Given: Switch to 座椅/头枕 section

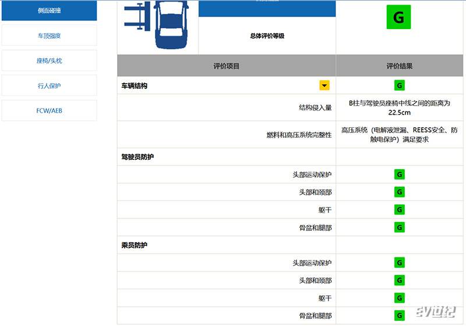Looking at the screenshot, I should tap(50, 61).
